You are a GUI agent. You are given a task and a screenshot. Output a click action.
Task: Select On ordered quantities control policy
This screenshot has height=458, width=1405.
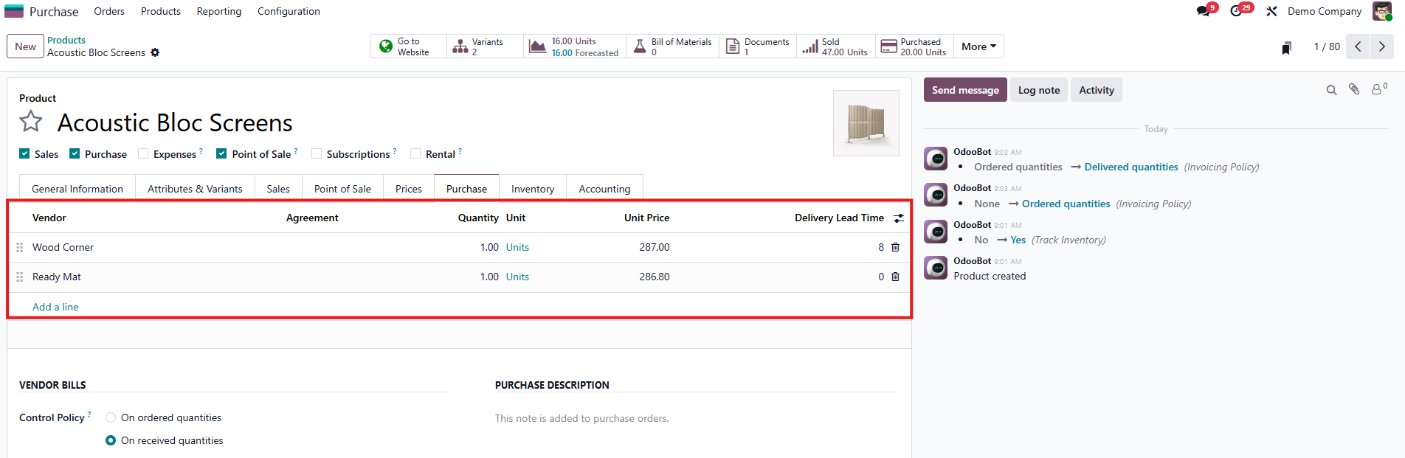111,417
